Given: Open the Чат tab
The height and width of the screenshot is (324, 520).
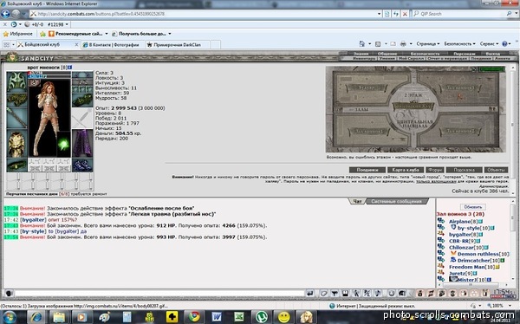Looking at the screenshot, I should click(357, 201).
